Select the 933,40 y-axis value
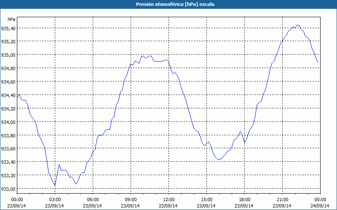 [8, 162]
